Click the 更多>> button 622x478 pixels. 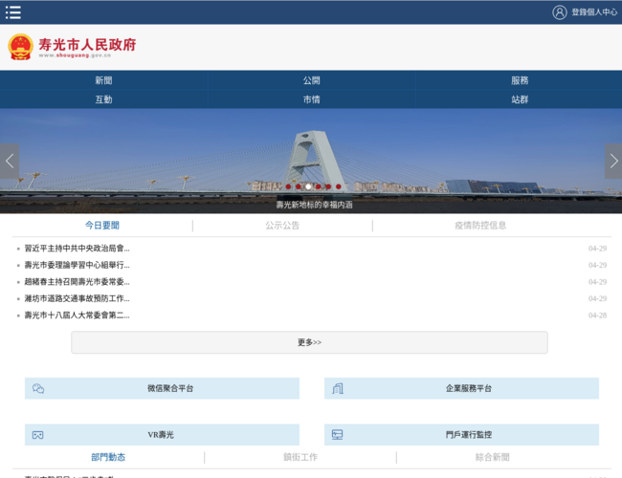pyautogui.click(x=309, y=342)
